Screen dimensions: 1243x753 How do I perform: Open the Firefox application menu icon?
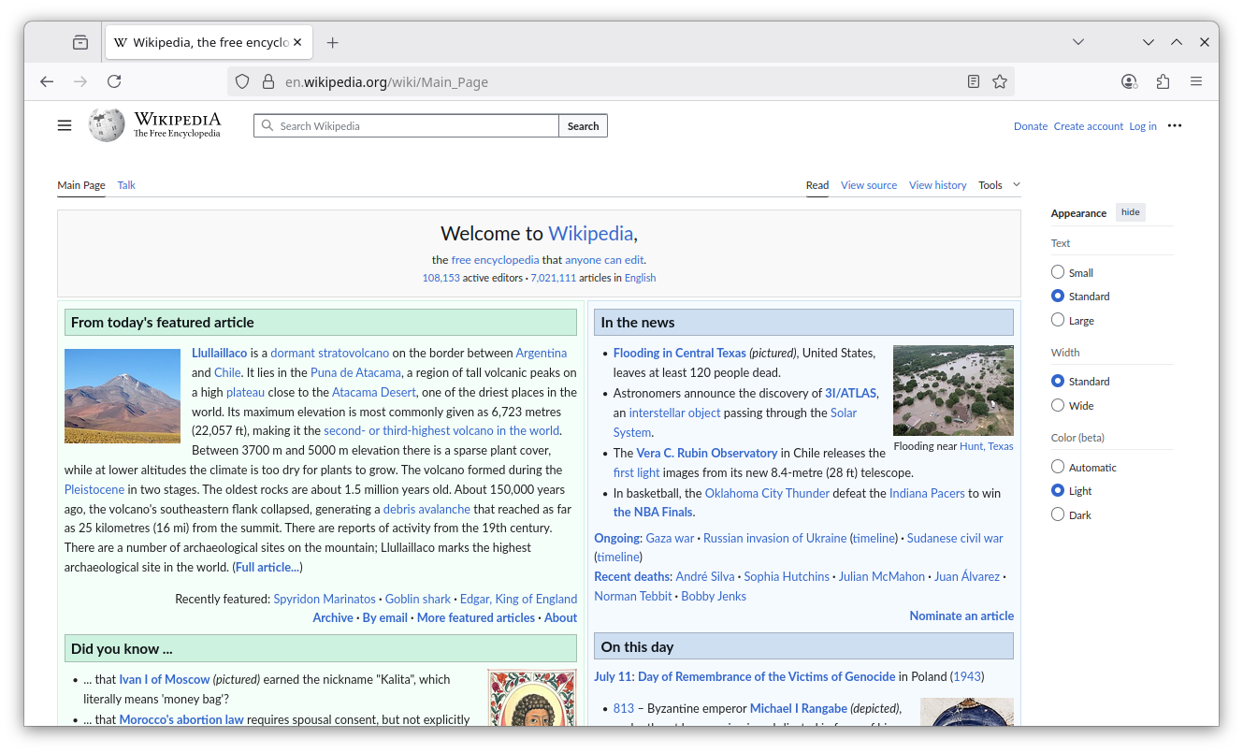pos(1196,81)
